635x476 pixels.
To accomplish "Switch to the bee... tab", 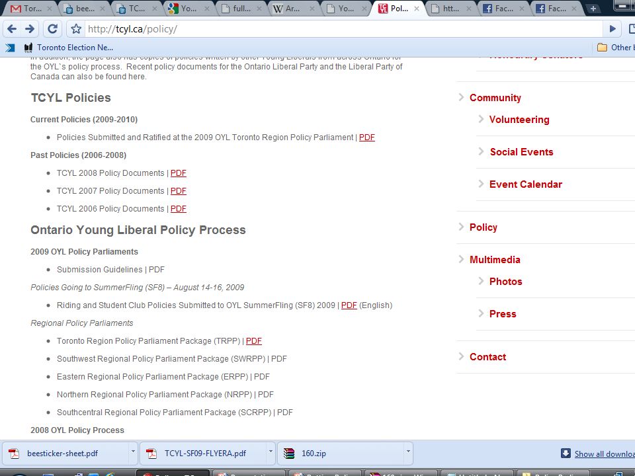I will coord(79,9).
